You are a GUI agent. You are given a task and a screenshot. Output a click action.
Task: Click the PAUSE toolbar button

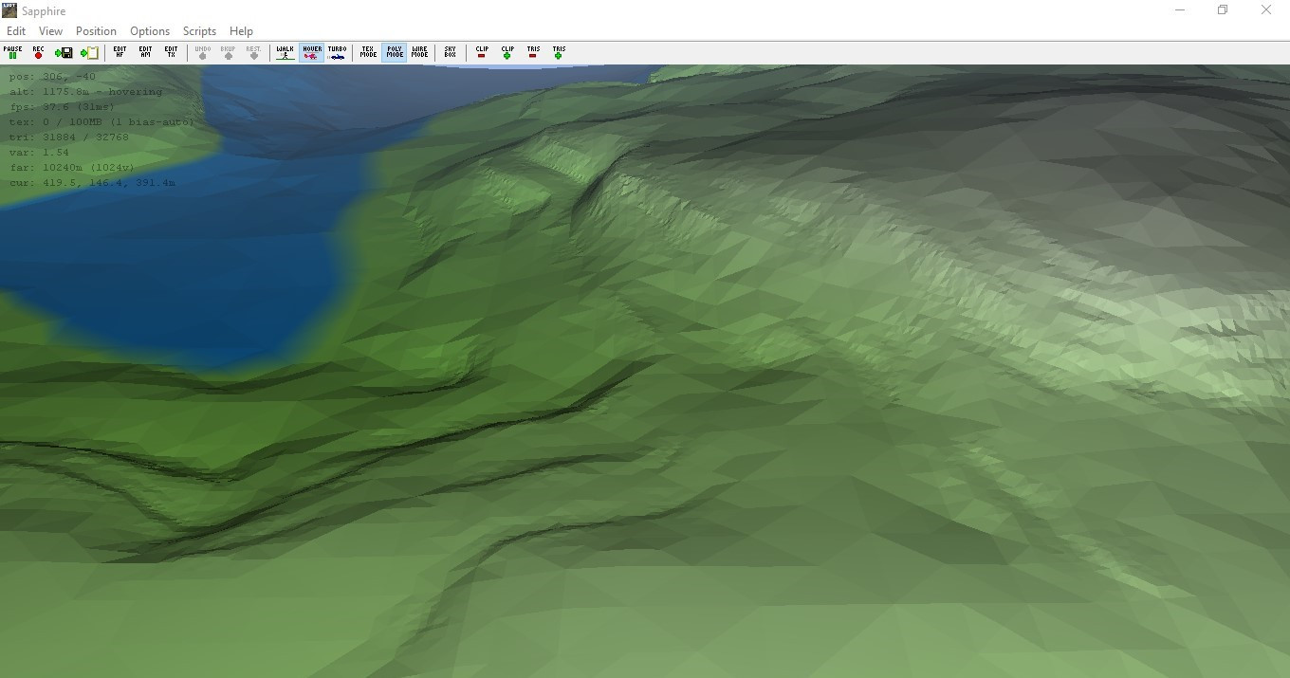(12, 53)
